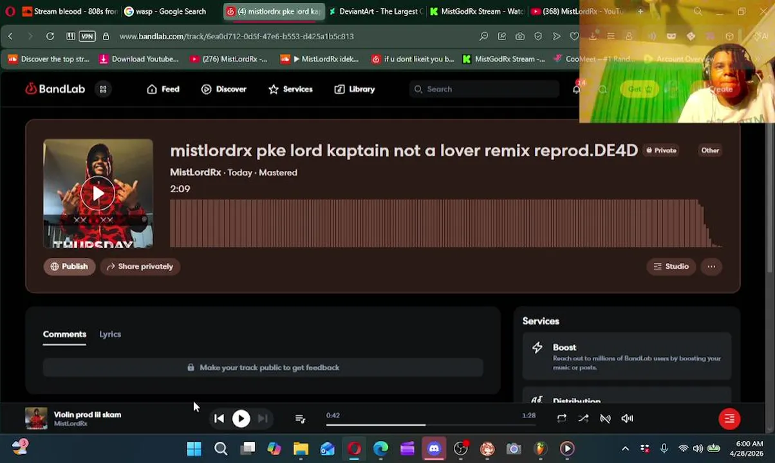Click the Other genre tag
The width and height of the screenshot is (775, 463).
point(710,150)
